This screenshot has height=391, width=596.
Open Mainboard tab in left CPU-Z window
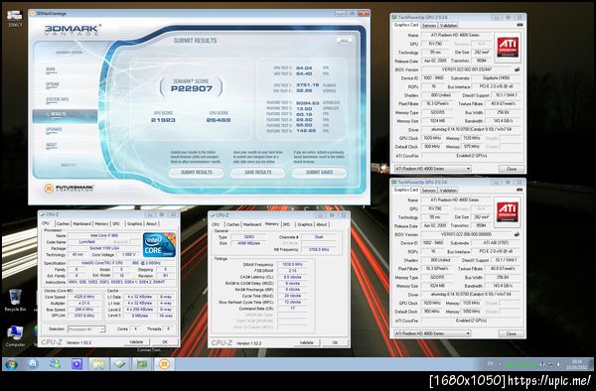click(x=82, y=224)
